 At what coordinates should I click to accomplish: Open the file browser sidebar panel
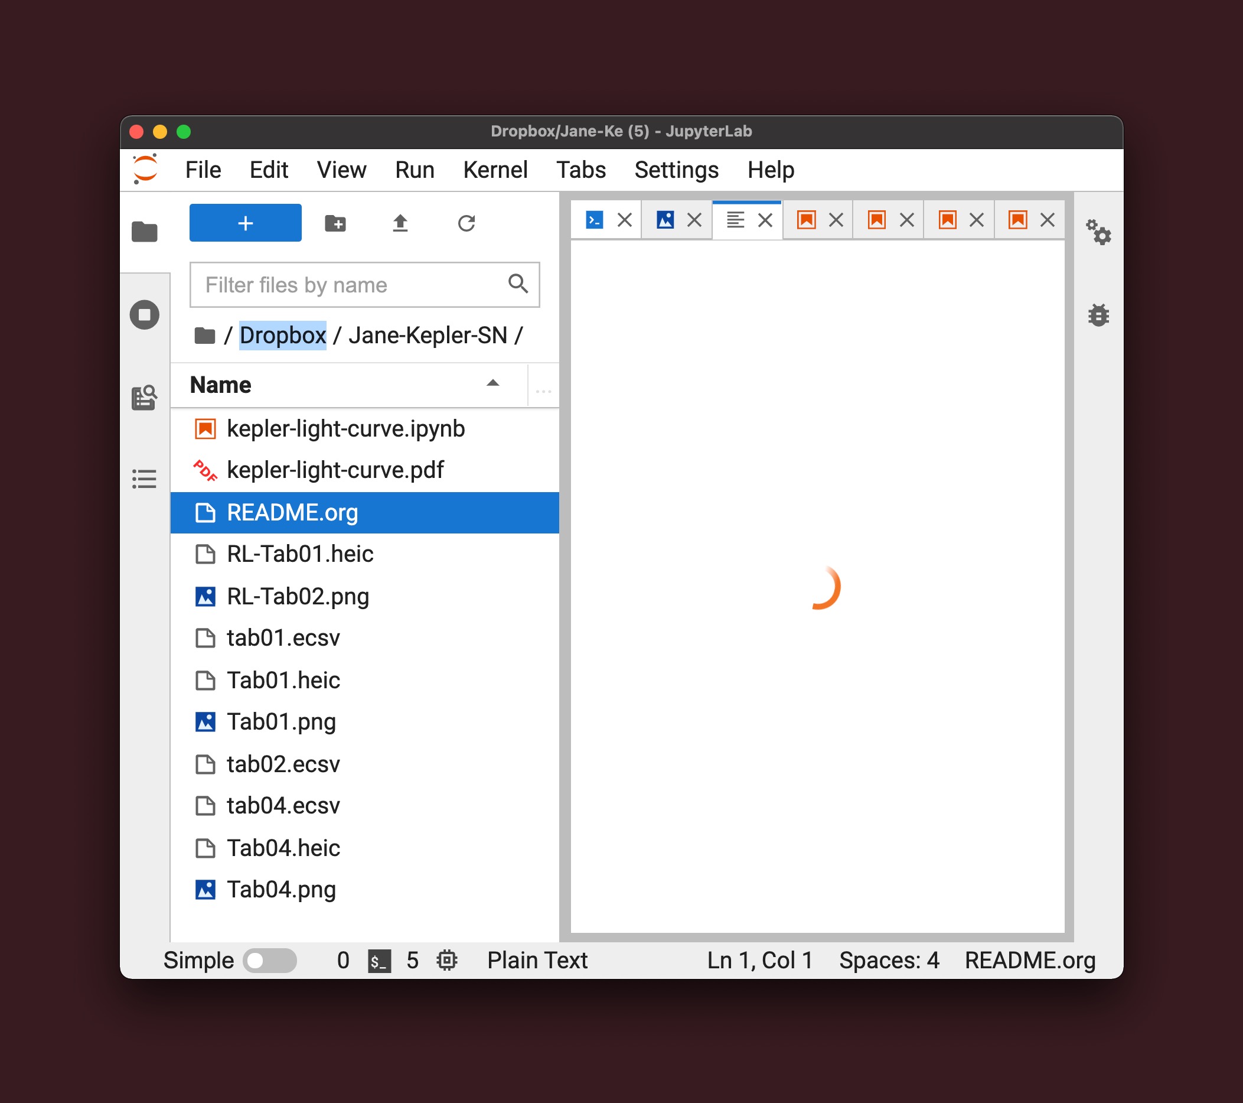144,231
